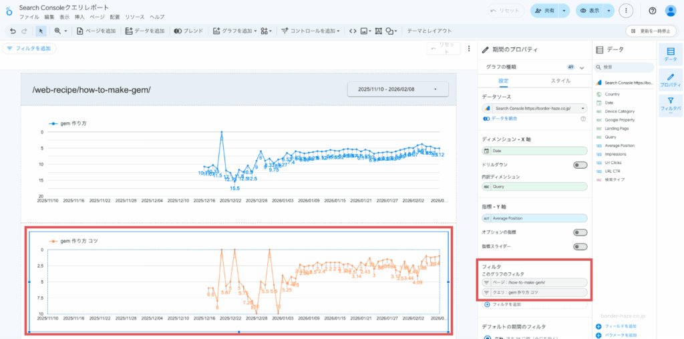Image resolution: width=684 pixels, height=339 pixels.
Task: Switch to the 設定 tab
Action: [504, 81]
